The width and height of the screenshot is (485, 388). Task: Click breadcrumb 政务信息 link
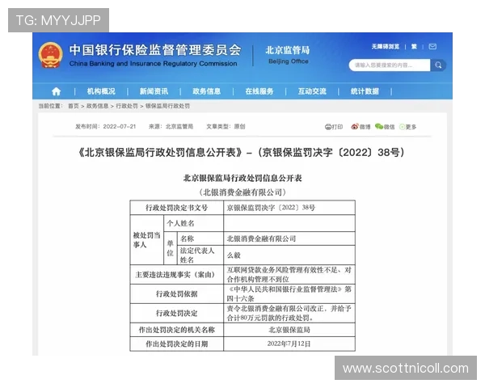pos(98,106)
